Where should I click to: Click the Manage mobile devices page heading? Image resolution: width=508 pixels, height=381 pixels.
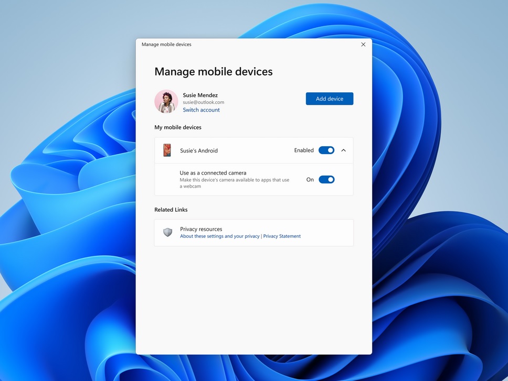coord(214,71)
